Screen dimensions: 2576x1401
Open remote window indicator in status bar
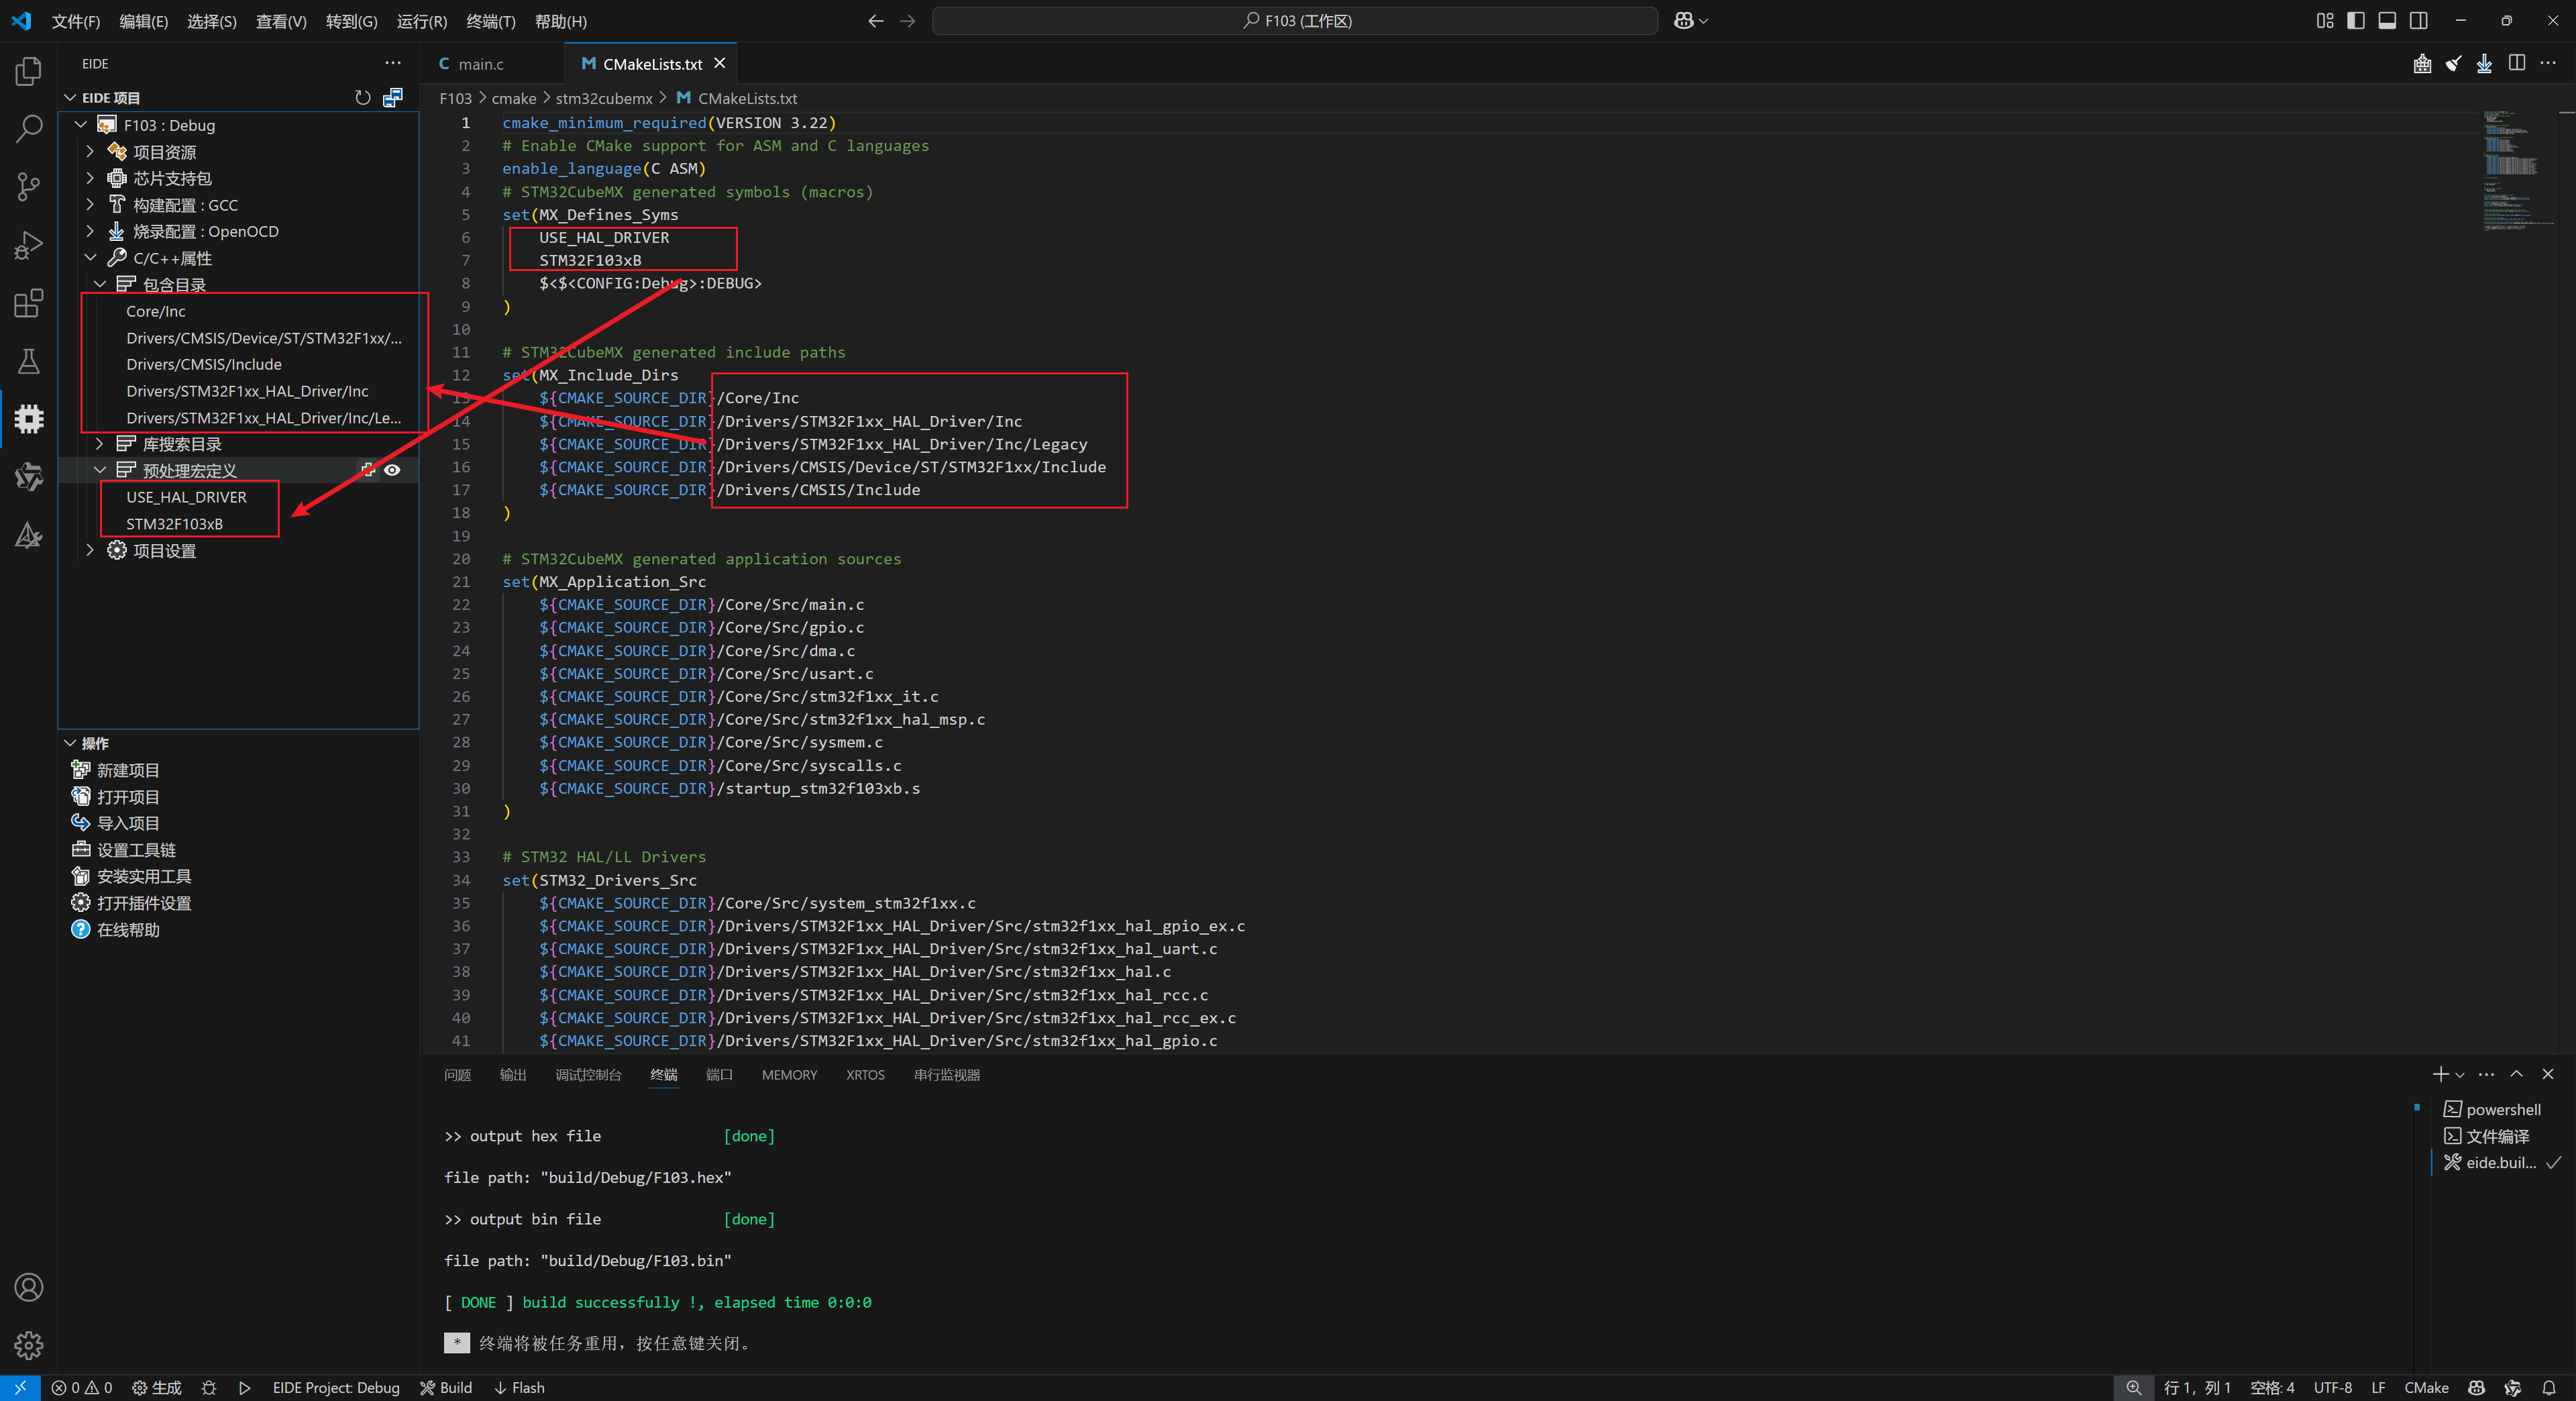coord(20,1388)
